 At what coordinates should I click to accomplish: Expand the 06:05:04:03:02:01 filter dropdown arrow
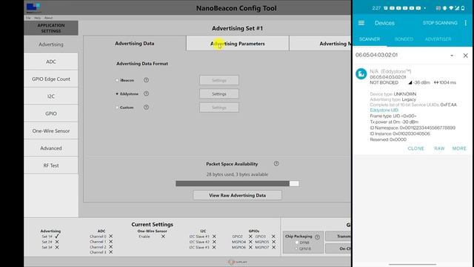[452, 56]
